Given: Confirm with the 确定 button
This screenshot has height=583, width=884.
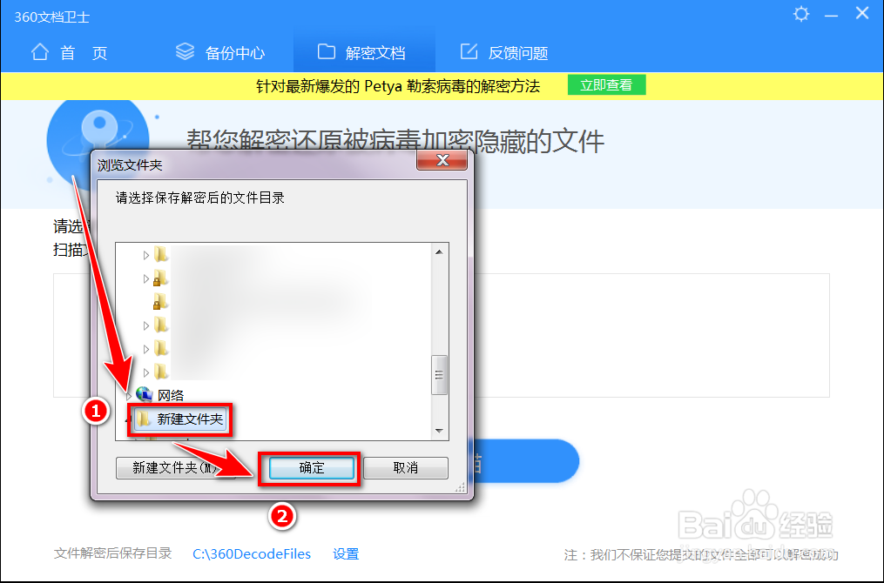Looking at the screenshot, I should tap(311, 468).
